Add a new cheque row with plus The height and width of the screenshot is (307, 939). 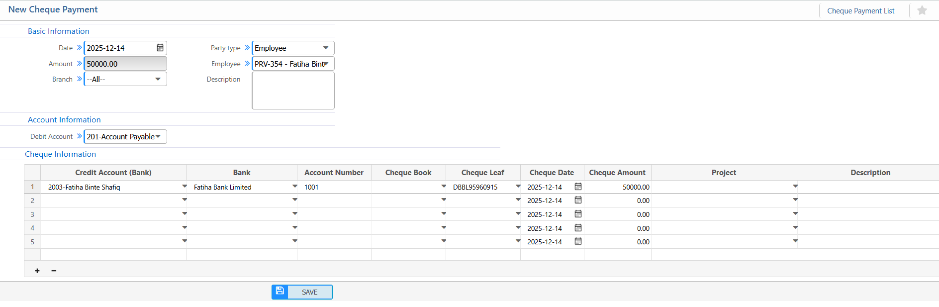37,271
